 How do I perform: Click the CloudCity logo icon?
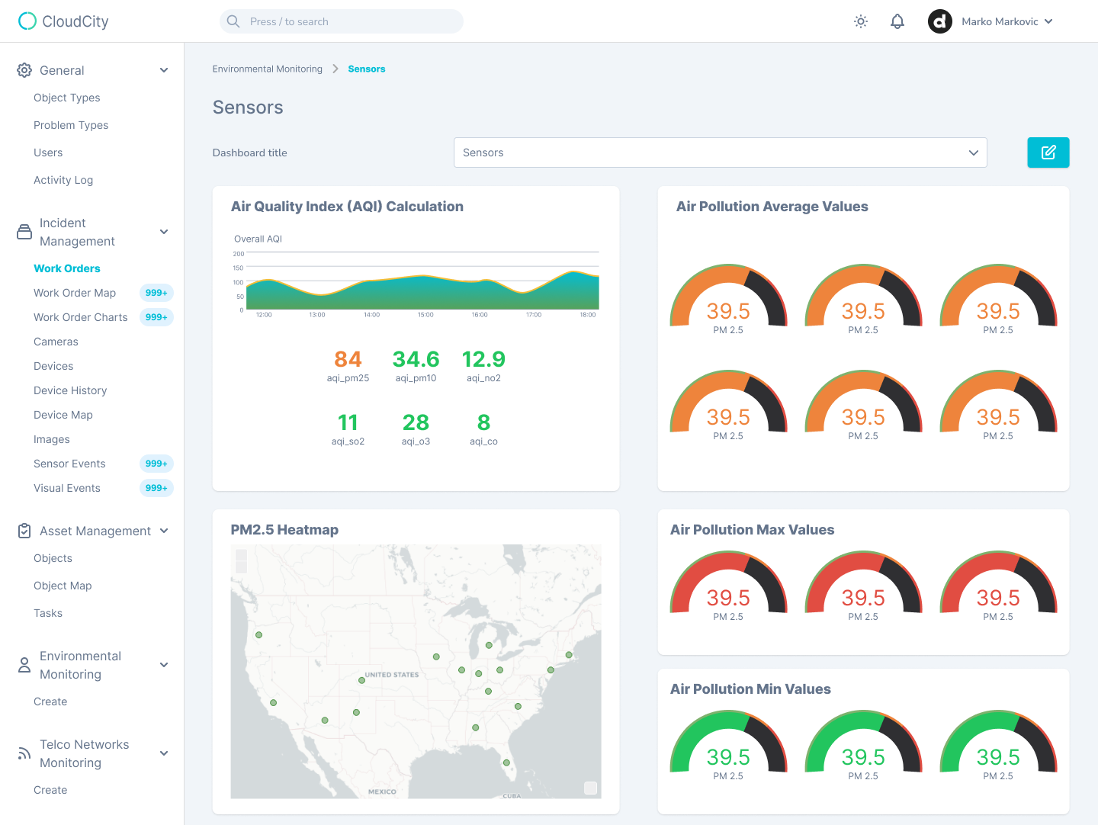tap(27, 21)
